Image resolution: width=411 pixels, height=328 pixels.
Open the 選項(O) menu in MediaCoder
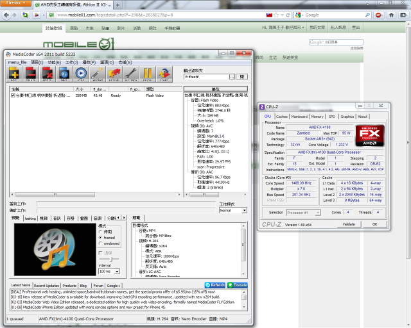click(107, 62)
